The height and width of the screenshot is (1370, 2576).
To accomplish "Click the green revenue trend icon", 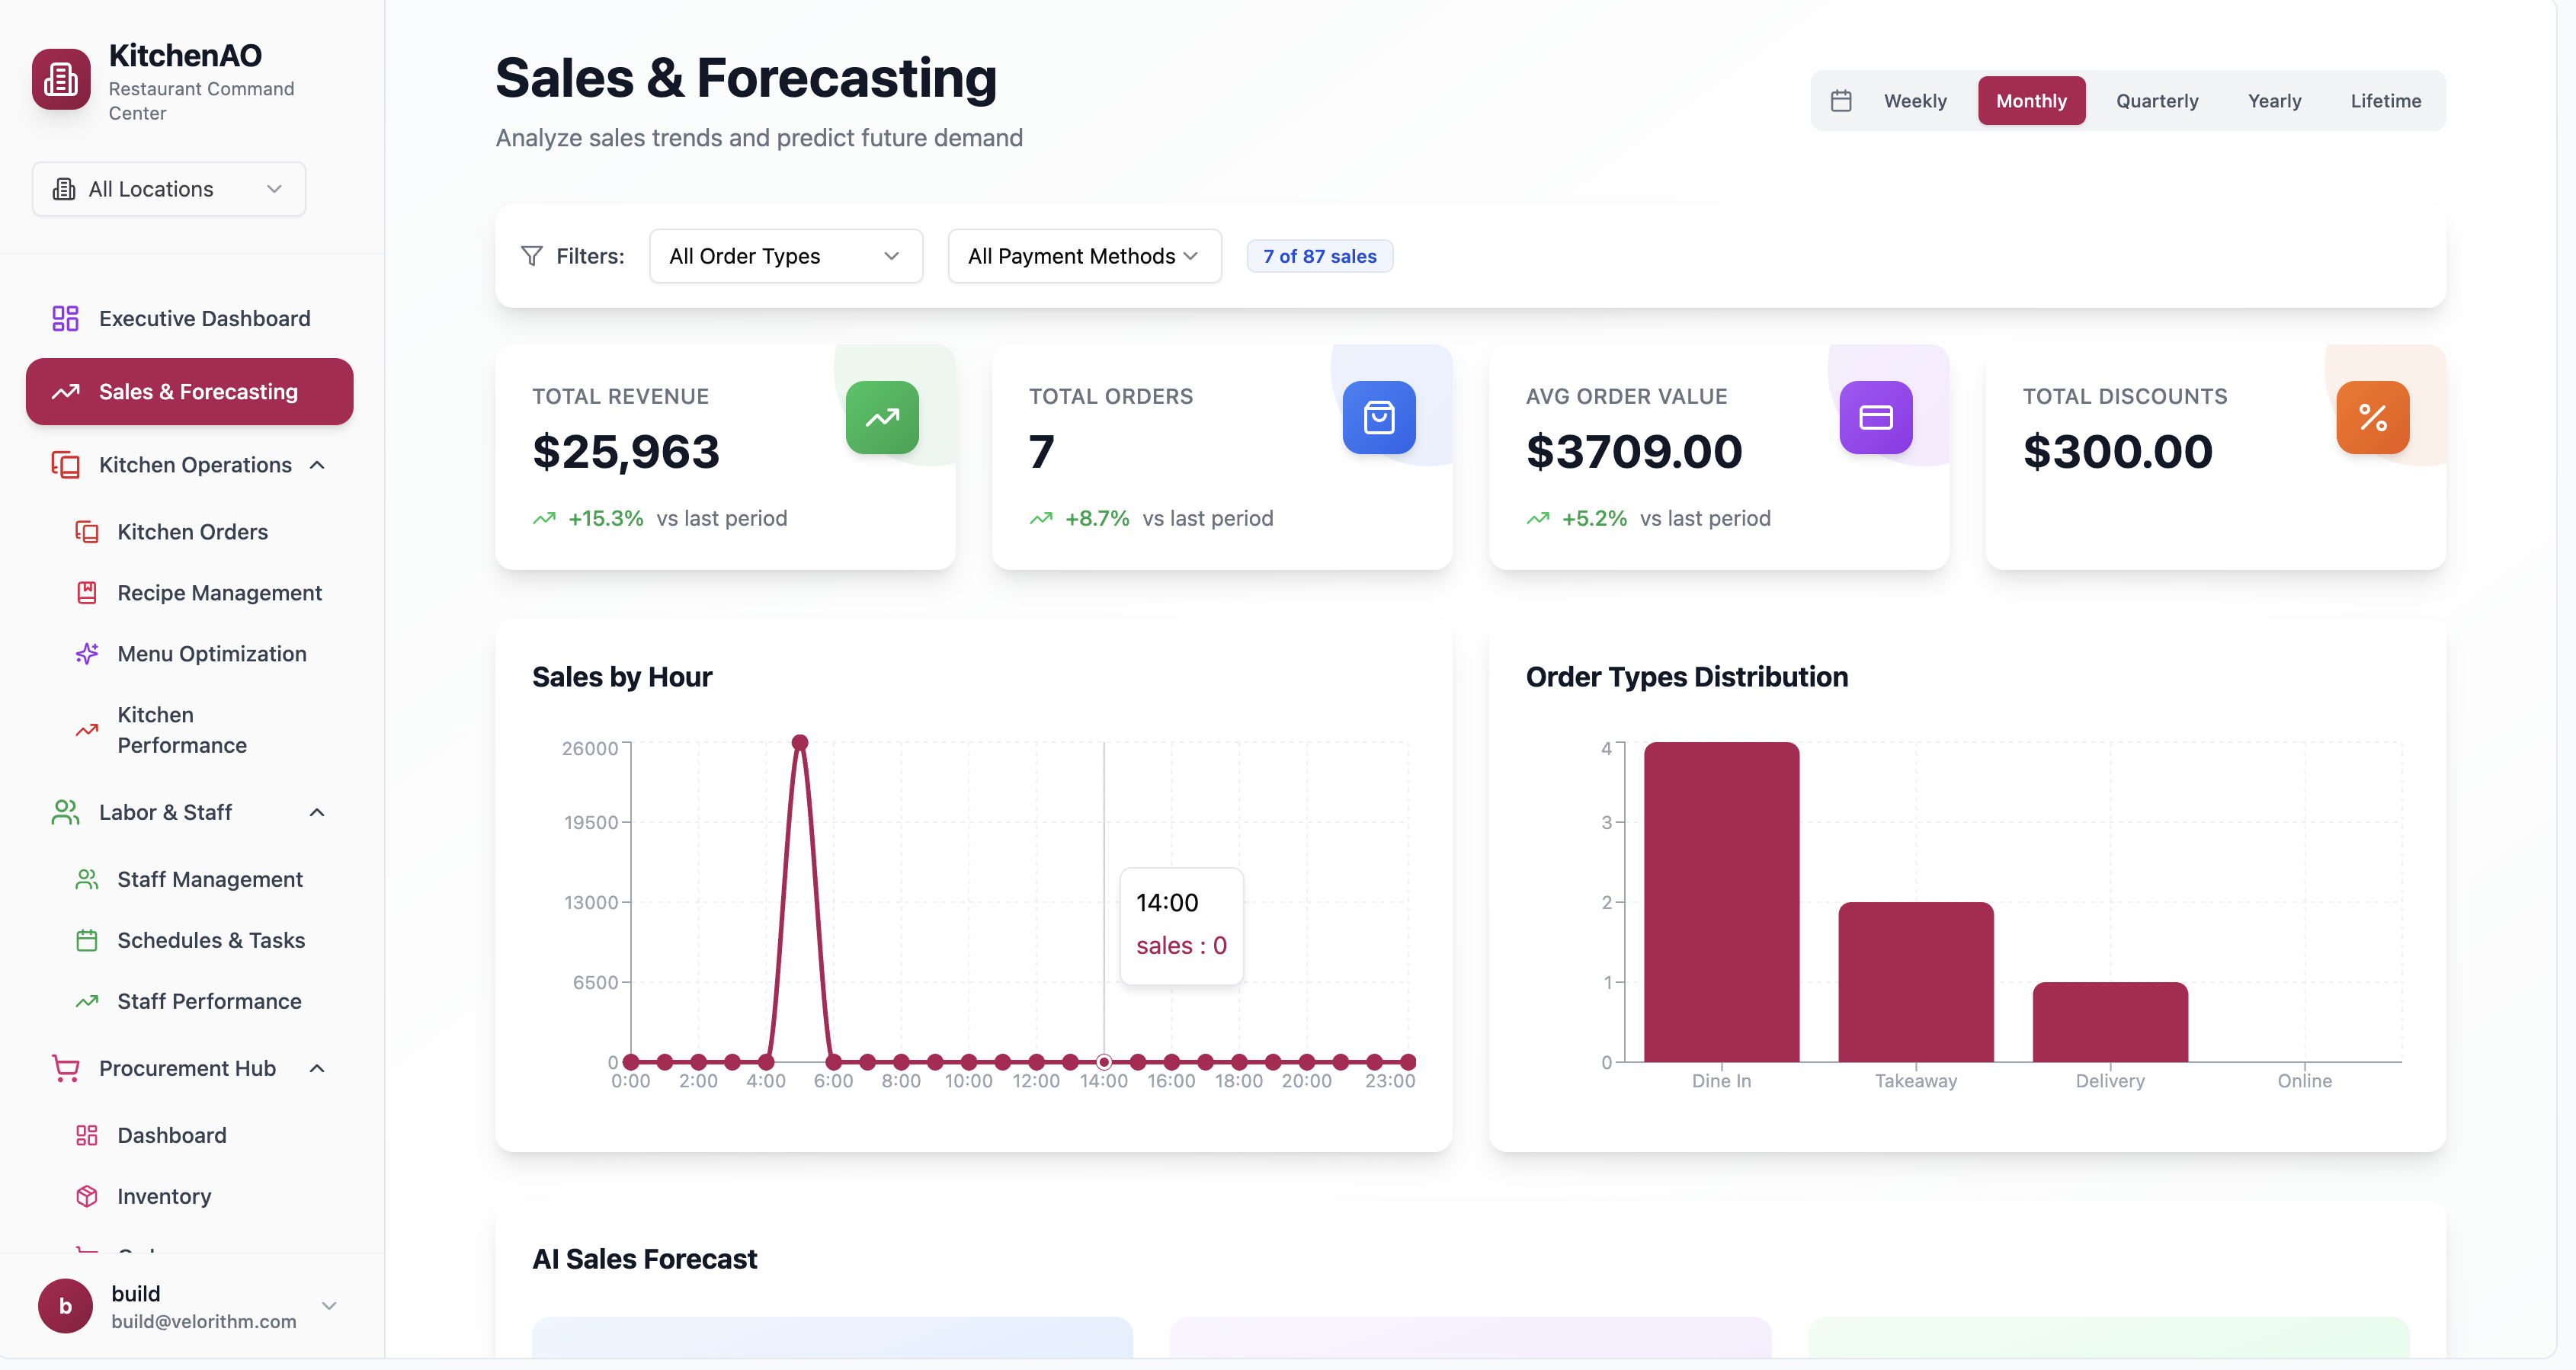I will tap(881, 417).
